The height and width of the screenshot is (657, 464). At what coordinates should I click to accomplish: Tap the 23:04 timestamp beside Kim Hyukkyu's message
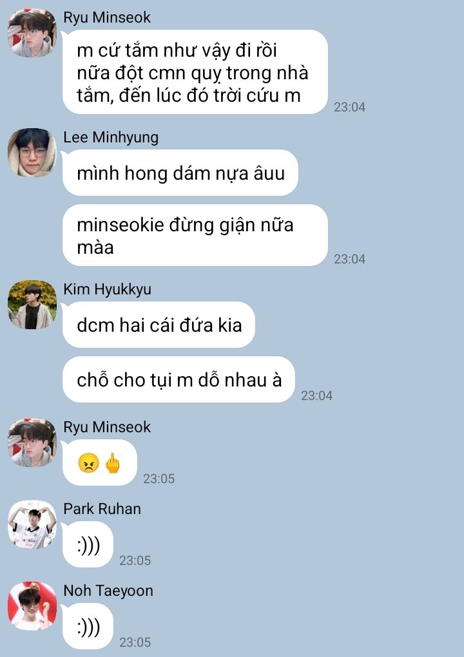point(316,395)
